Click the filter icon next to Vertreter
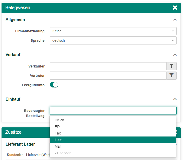Image resolution: width=183 pixels, height=160 pixels. [x=171, y=76]
